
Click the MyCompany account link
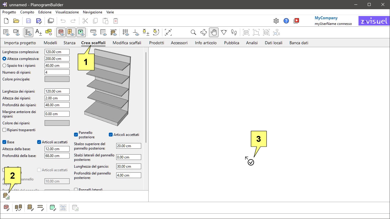pos(326,18)
